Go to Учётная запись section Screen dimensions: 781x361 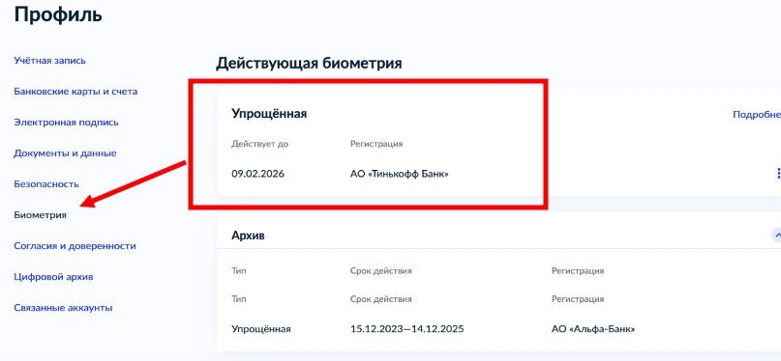(x=49, y=61)
